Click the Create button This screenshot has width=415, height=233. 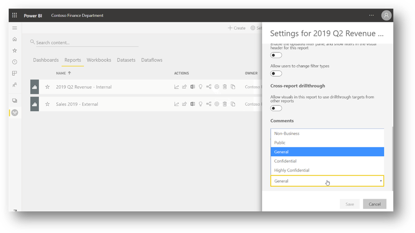(237, 28)
